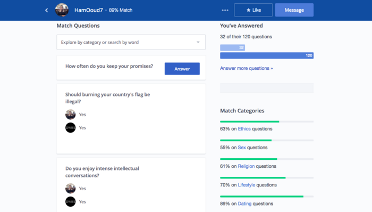Click 'Should burning your country's flag be illegal?'
The height and width of the screenshot is (212, 372).
tap(107, 98)
